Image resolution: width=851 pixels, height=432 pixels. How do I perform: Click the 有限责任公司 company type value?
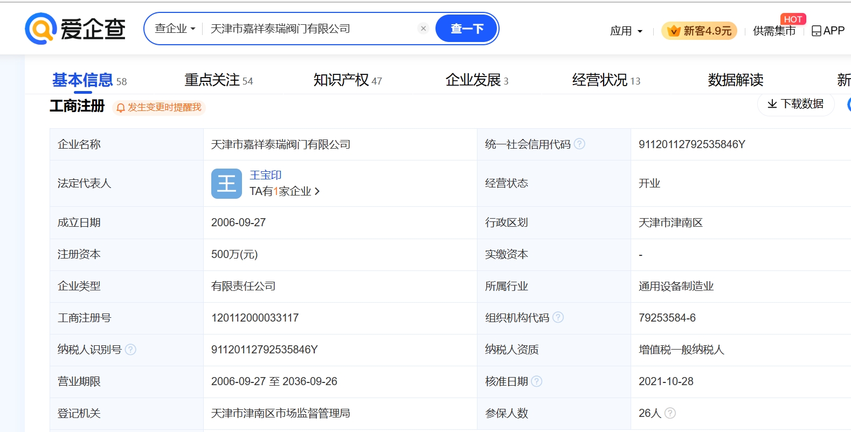pyautogui.click(x=243, y=286)
